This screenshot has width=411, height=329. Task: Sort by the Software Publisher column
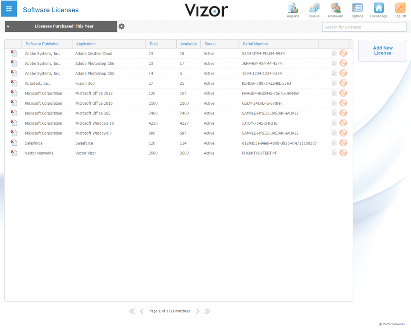[42, 44]
